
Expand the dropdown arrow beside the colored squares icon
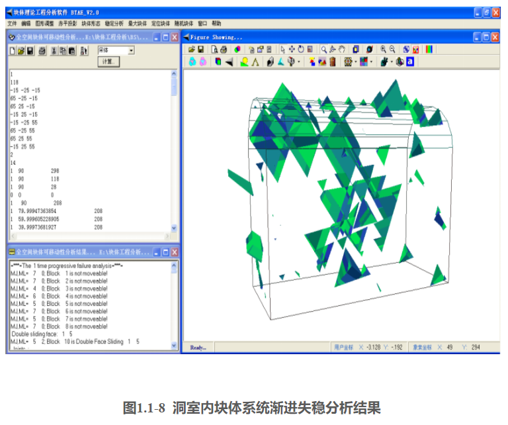pyautogui.click(x=371, y=62)
